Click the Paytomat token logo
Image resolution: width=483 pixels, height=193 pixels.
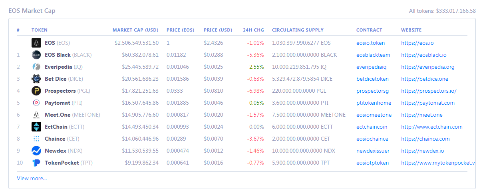coord(36,103)
